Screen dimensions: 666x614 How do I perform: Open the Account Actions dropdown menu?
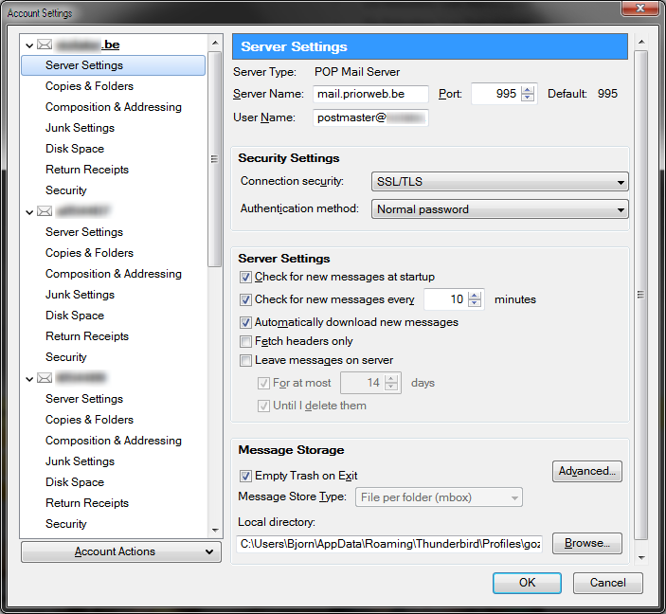[x=120, y=551]
